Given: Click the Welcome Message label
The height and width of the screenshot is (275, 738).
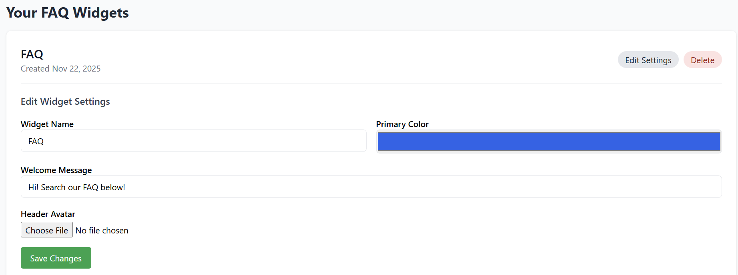Looking at the screenshot, I should coord(56,170).
